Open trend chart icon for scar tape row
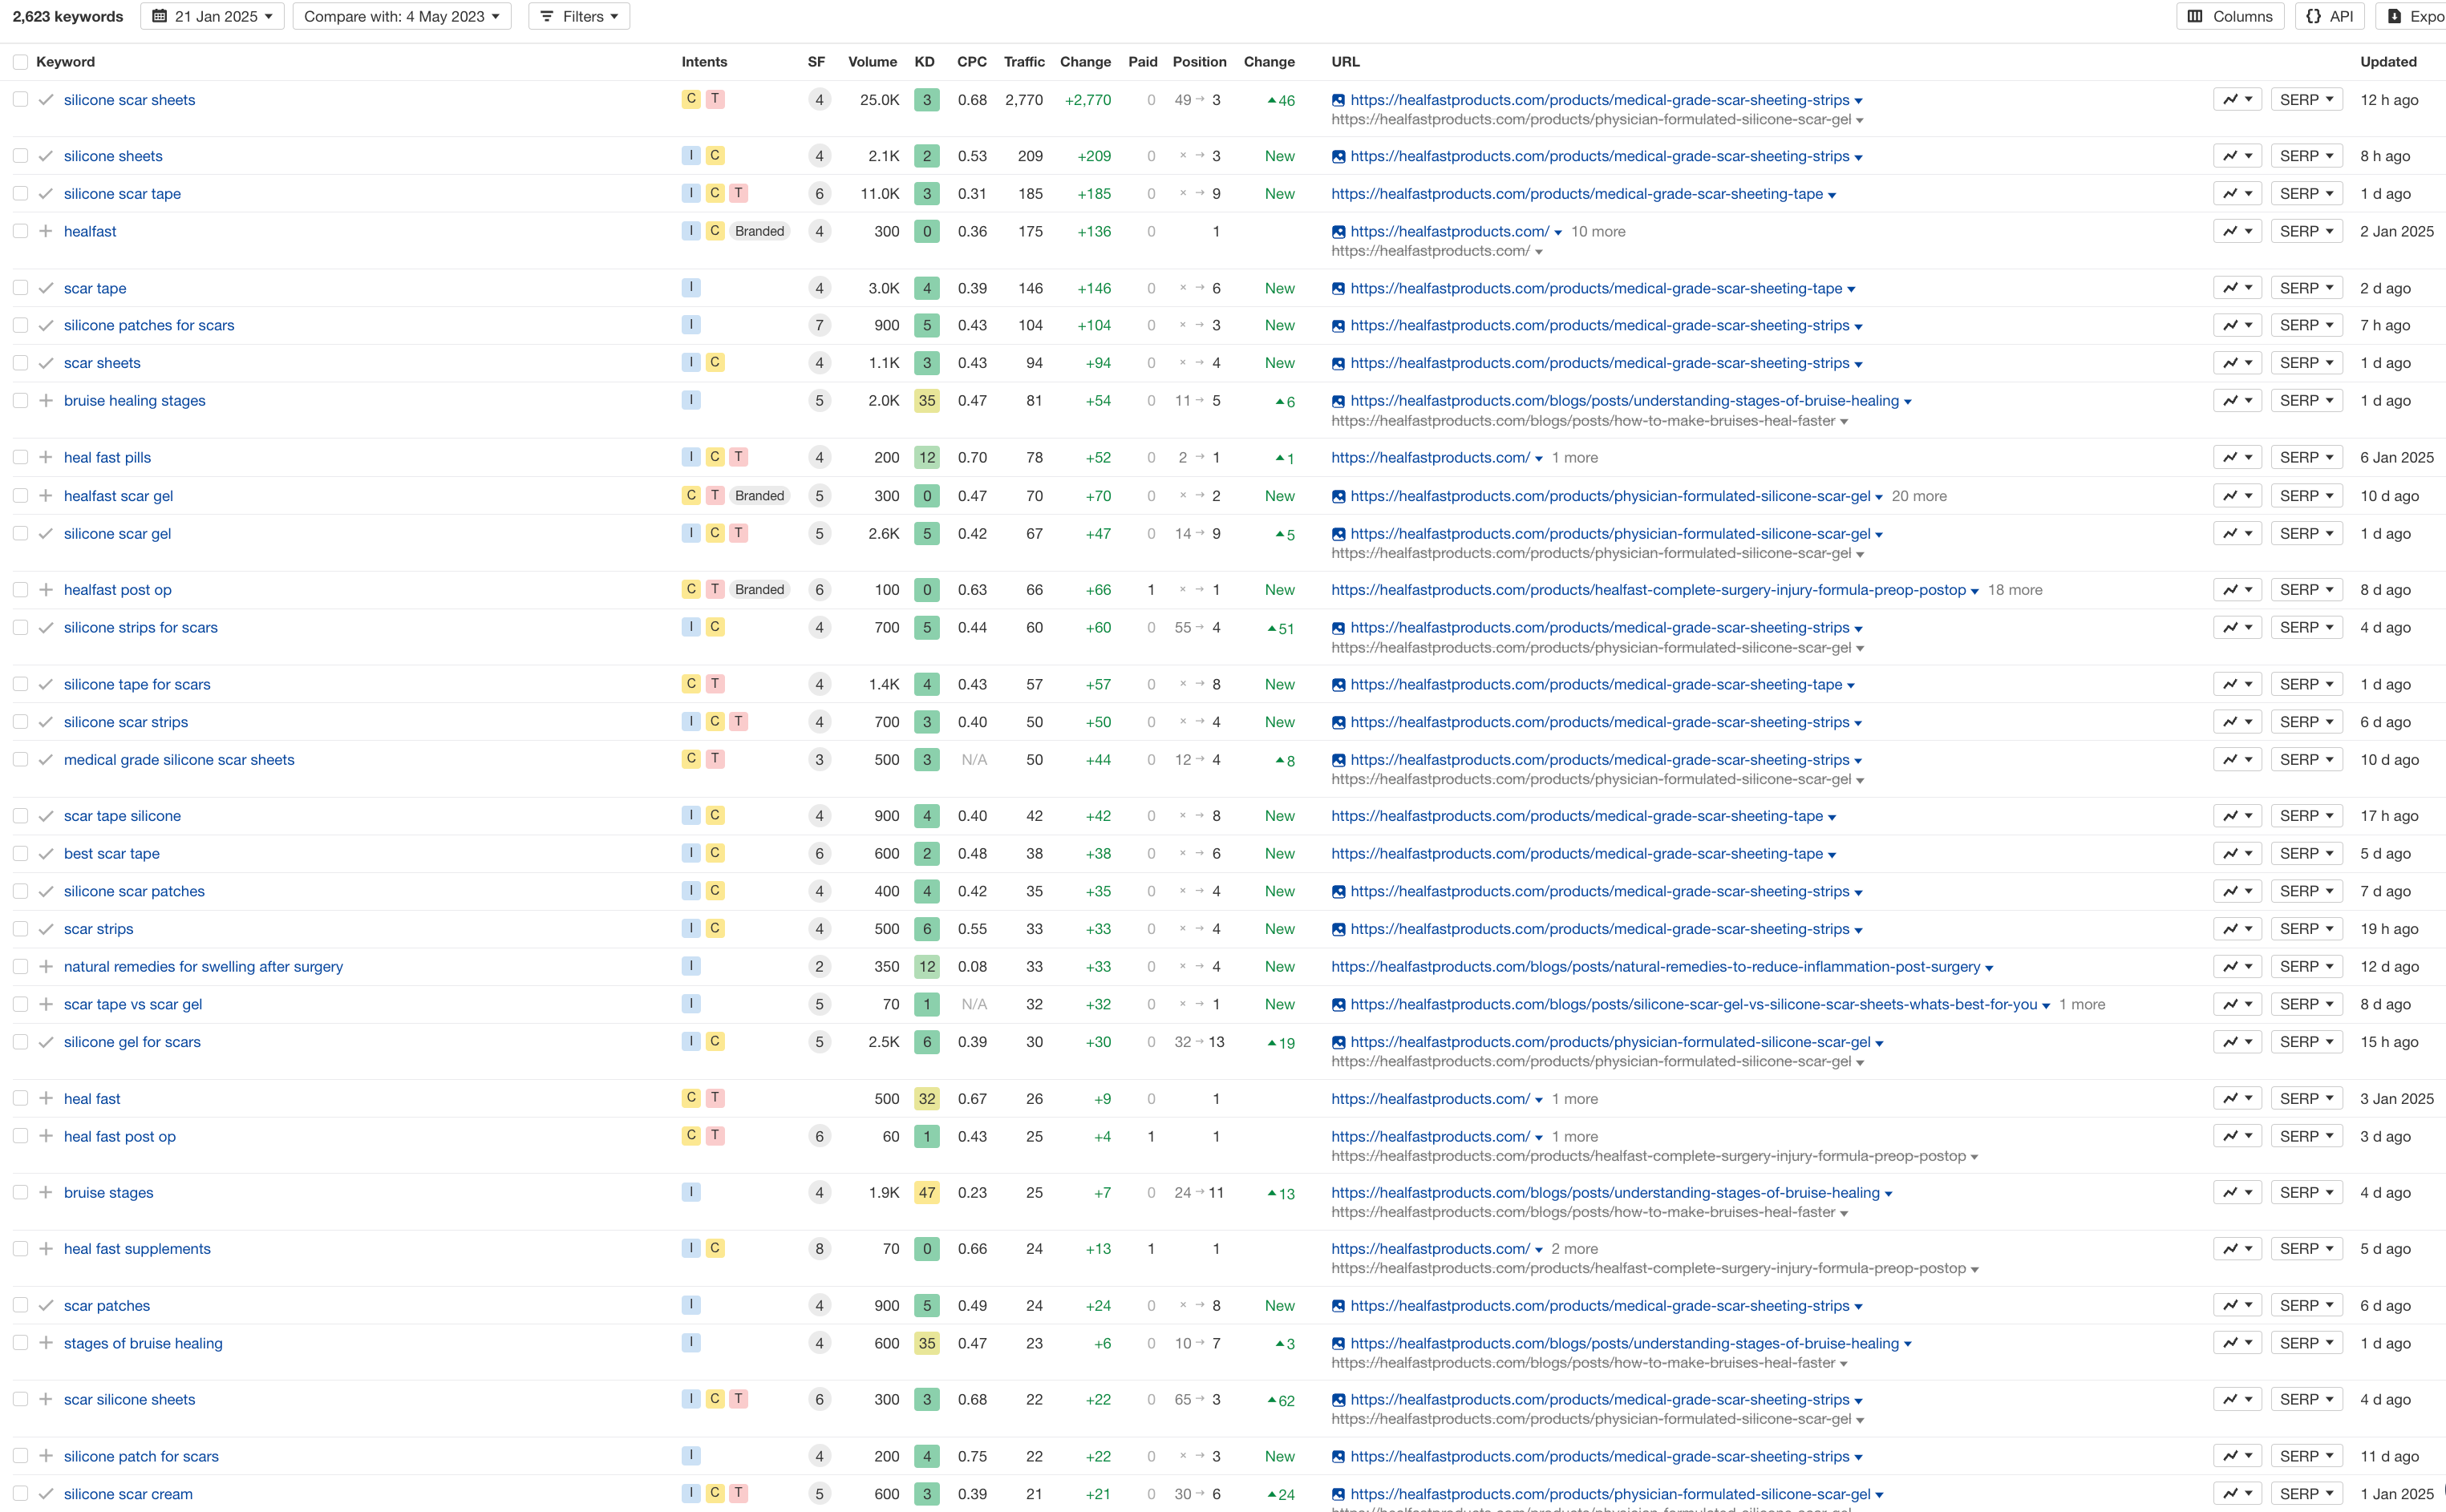This screenshot has height=1512, width=2446. coord(2237,288)
